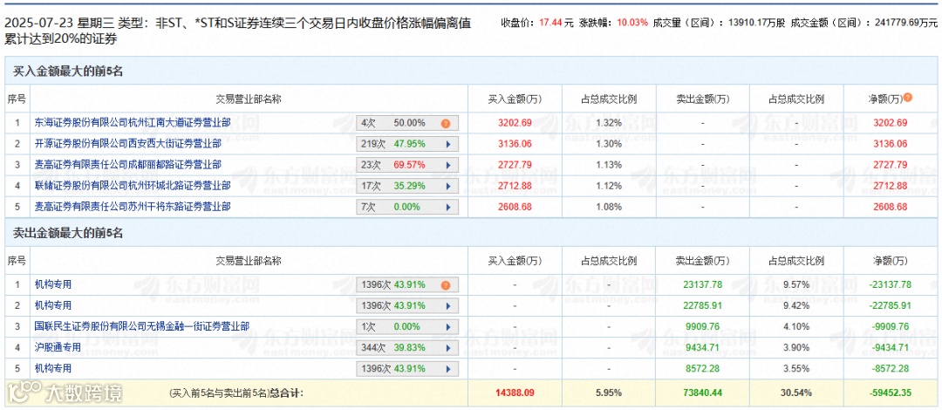Click the 10.03% change value

click(634, 23)
